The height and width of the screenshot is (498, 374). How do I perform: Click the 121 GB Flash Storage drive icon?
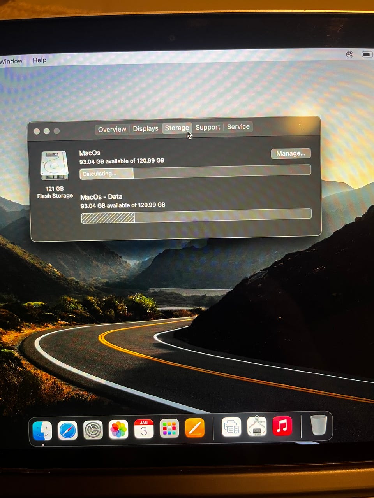[x=54, y=165]
